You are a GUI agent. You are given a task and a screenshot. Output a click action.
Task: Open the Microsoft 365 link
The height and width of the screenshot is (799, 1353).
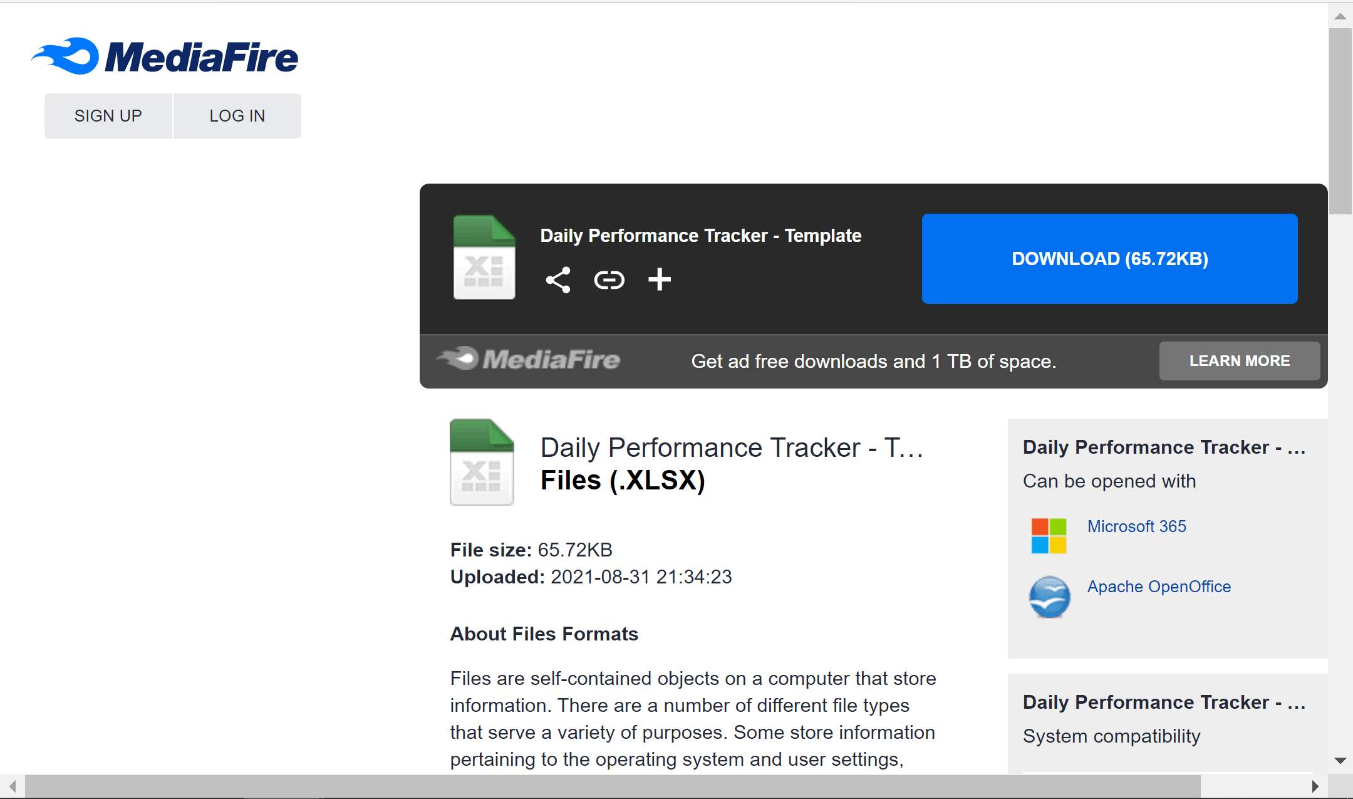pyautogui.click(x=1137, y=526)
